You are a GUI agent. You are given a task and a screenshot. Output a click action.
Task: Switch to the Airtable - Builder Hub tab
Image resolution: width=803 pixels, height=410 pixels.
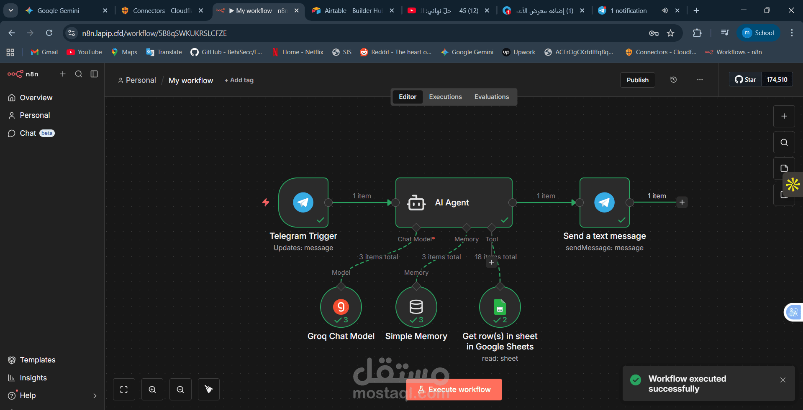pos(353,11)
